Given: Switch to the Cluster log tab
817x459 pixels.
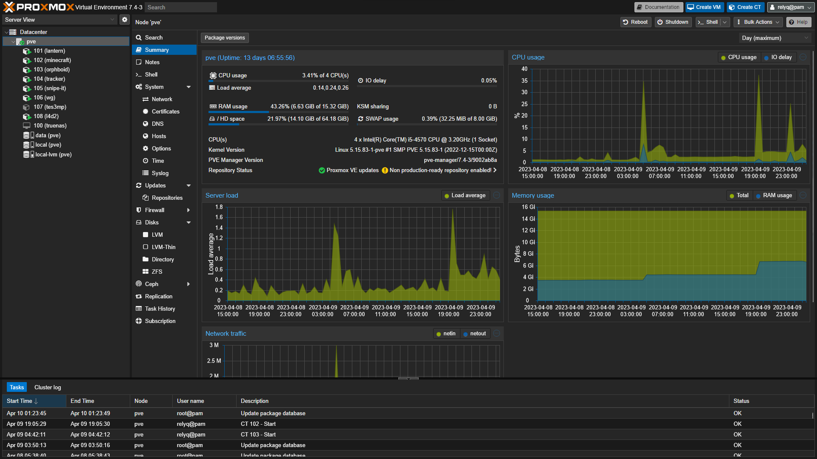Looking at the screenshot, I should pyautogui.click(x=48, y=387).
